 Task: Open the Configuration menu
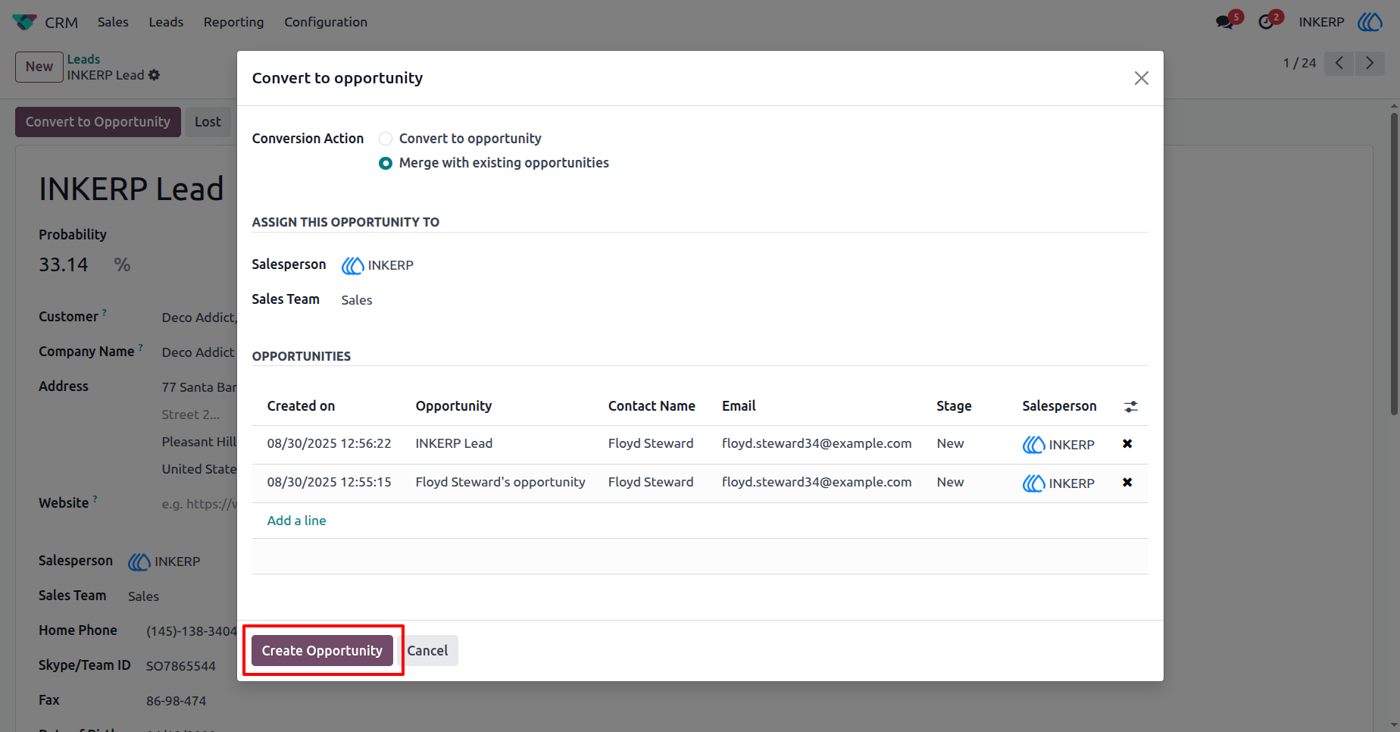click(x=326, y=22)
